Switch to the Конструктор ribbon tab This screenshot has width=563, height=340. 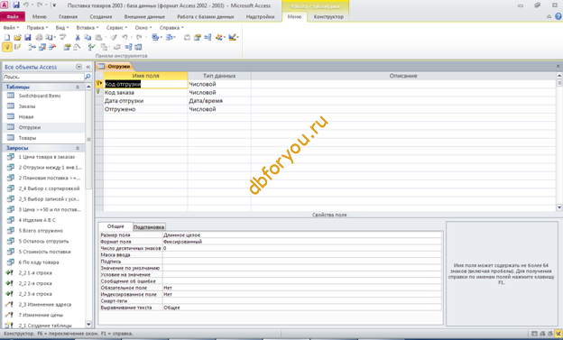coord(328,16)
